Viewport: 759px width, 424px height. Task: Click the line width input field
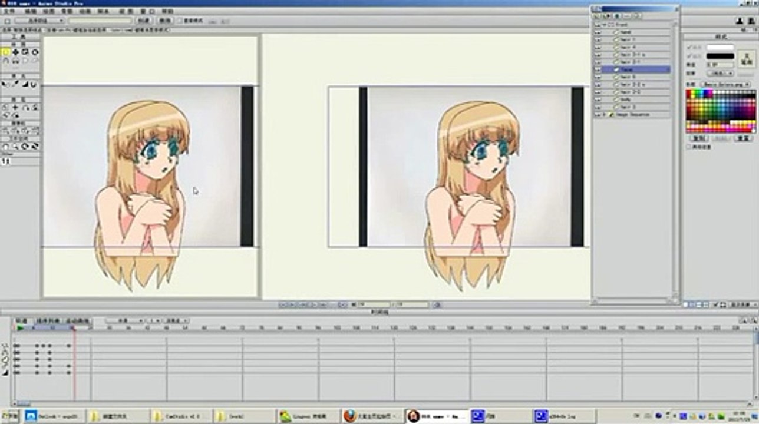coord(720,65)
